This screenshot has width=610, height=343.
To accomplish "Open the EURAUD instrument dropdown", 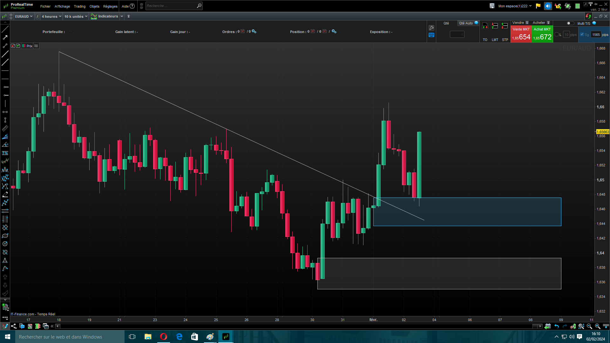I will 24,17.
